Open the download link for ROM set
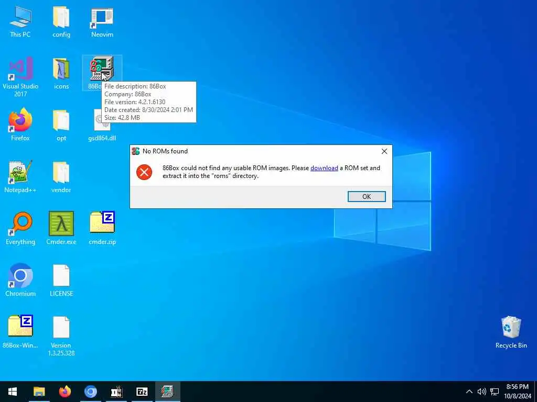537x402 pixels. pos(324,168)
